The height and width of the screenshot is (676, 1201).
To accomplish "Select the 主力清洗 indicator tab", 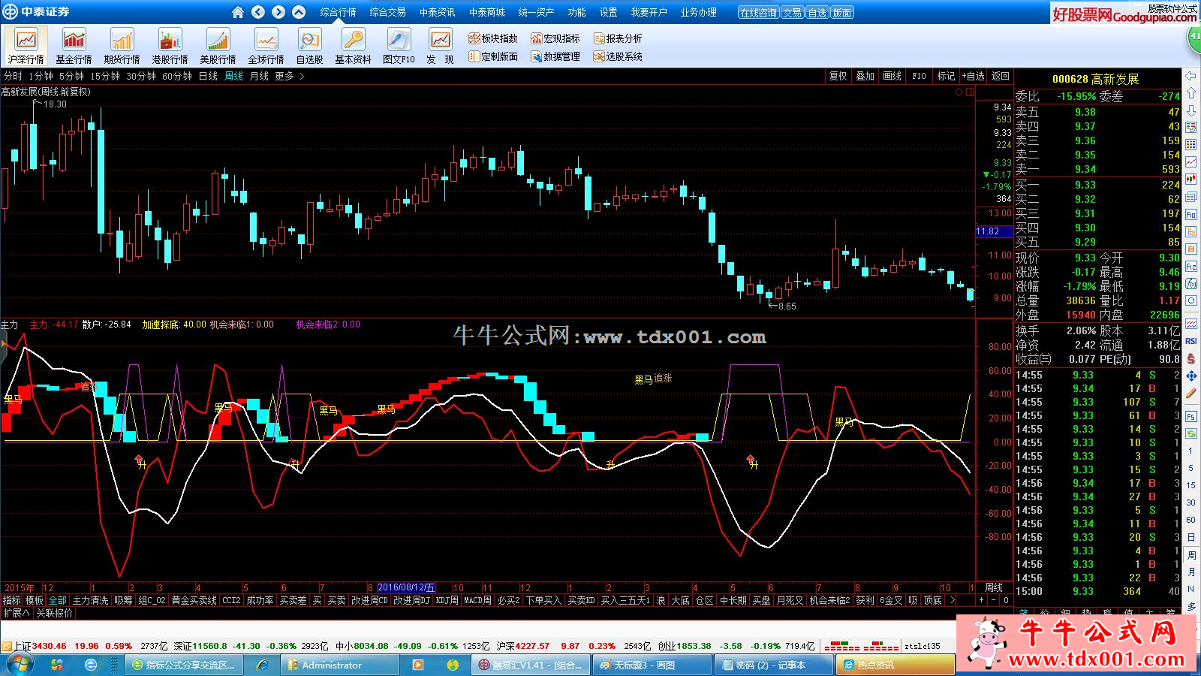I will coord(90,600).
